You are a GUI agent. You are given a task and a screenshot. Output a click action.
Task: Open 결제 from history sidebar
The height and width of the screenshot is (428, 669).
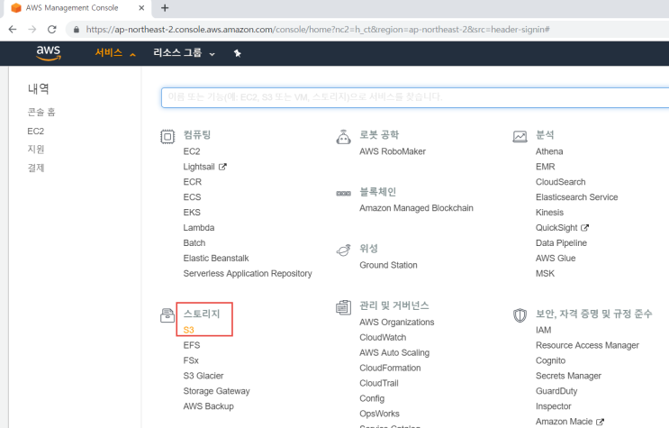tap(36, 168)
